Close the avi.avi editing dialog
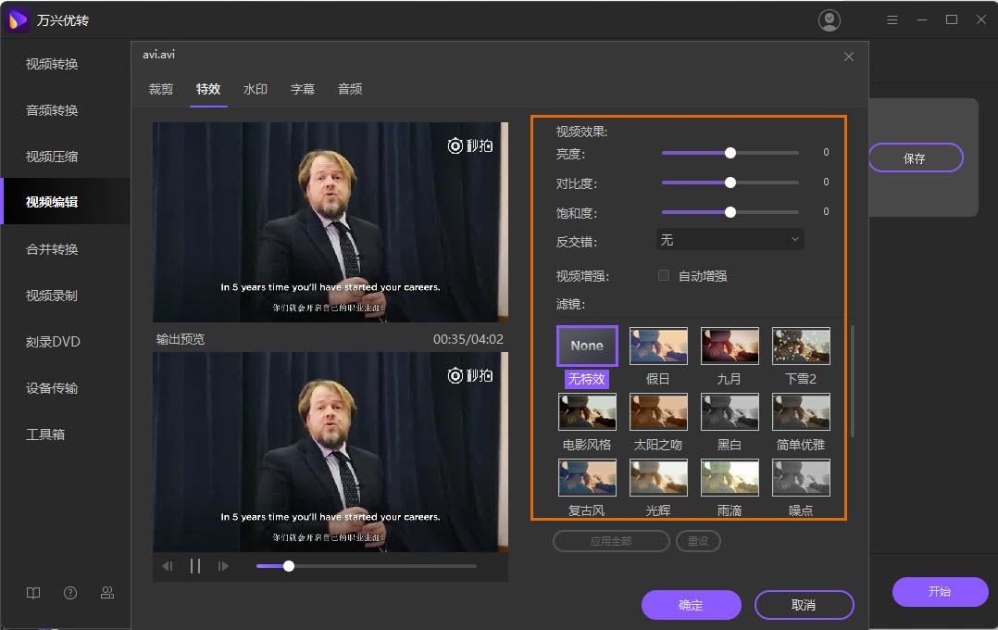 (x=849, y=57)
